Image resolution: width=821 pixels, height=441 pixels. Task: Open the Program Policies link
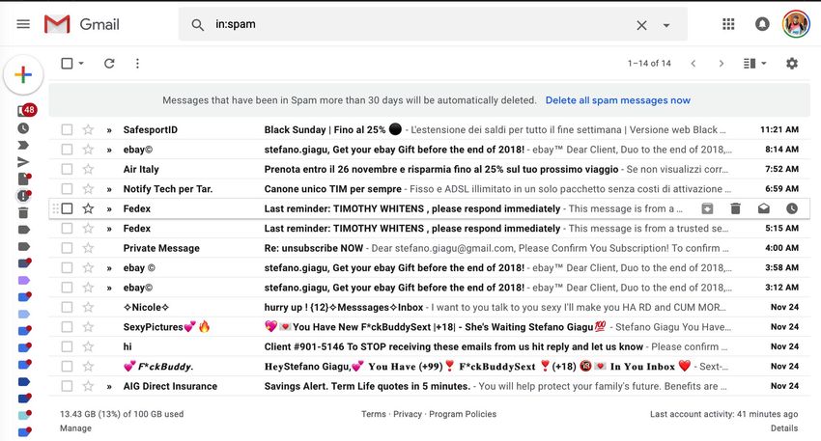click(463, 414)
